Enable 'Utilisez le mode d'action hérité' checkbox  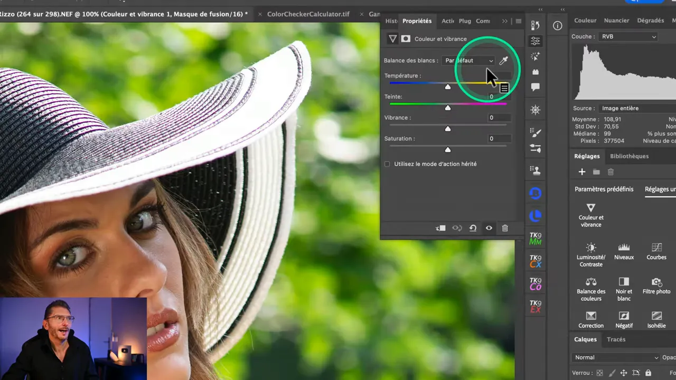[387, 164]
